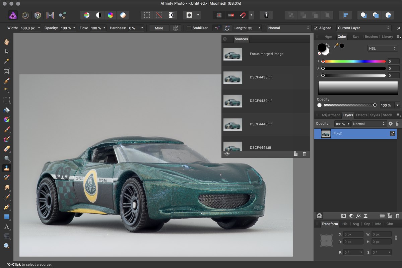Viewport: 402px width, 268px height.
Task: Open the Width value dropdown
Action: [39, 28]
